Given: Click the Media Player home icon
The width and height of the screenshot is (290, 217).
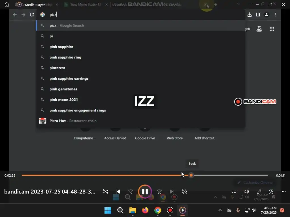Looking at the screenshot, I should [x=7, y=5].
